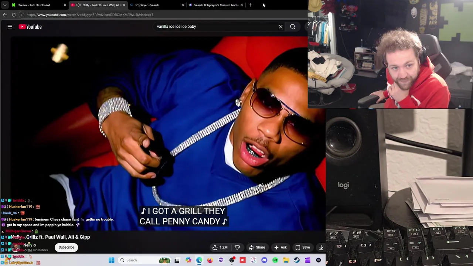The height and width of the screenshot is (266, 473).
Task: Open Discord from the taskbar
Action: pos(264,260)
